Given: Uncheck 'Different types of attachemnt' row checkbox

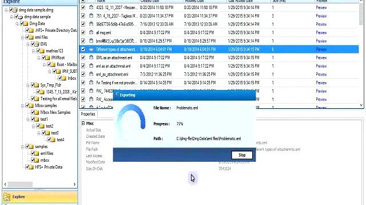Looking at the screenshot, I should 83,50.
